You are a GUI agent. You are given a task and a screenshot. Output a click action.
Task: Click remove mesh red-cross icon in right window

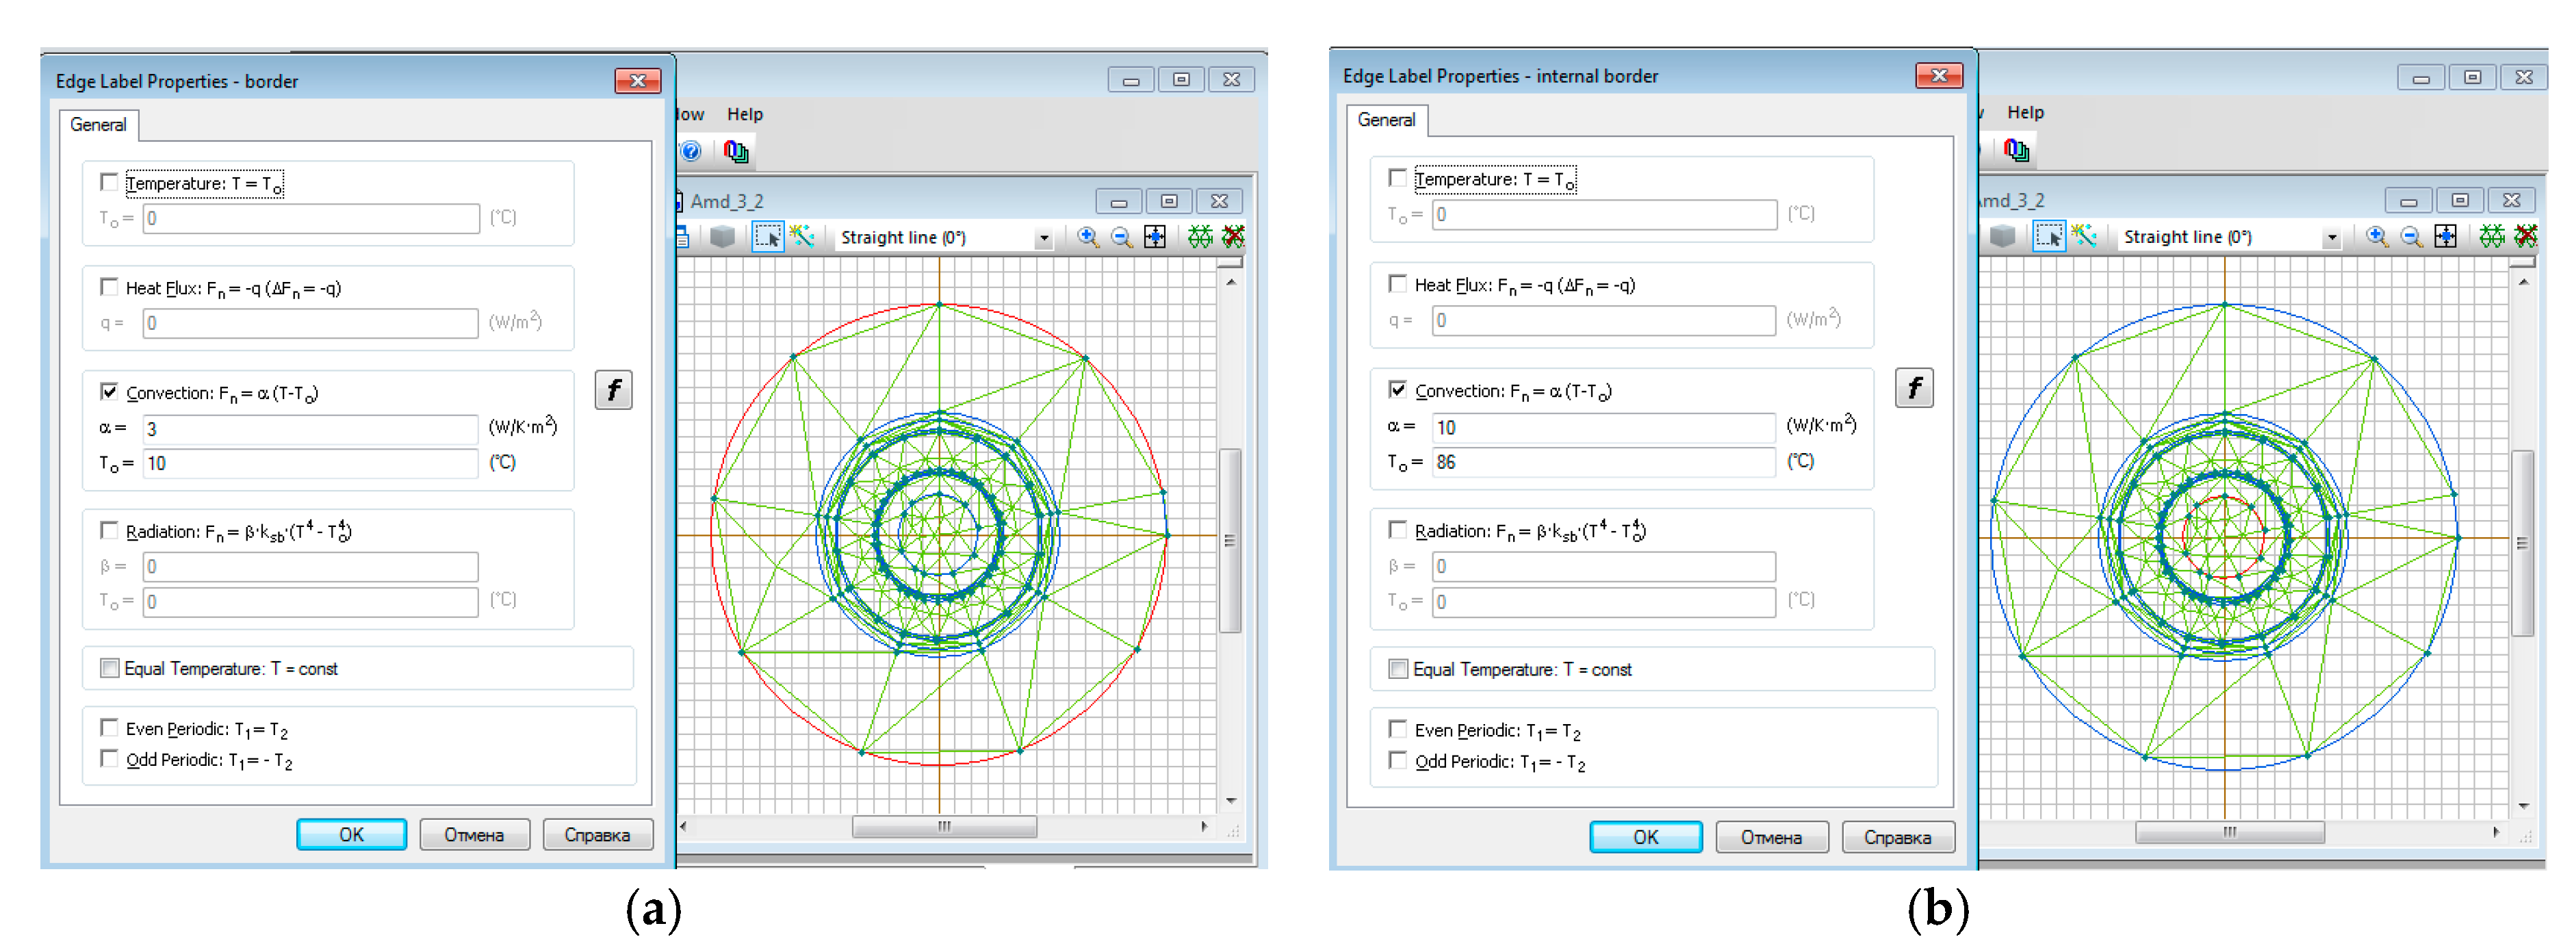click(2525, 237)
